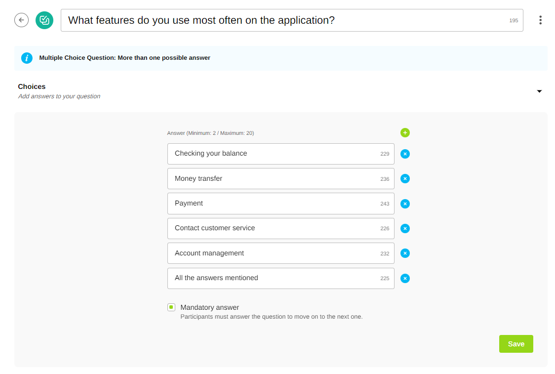Delete the 'Money transfer' answer

coord(405,178)
